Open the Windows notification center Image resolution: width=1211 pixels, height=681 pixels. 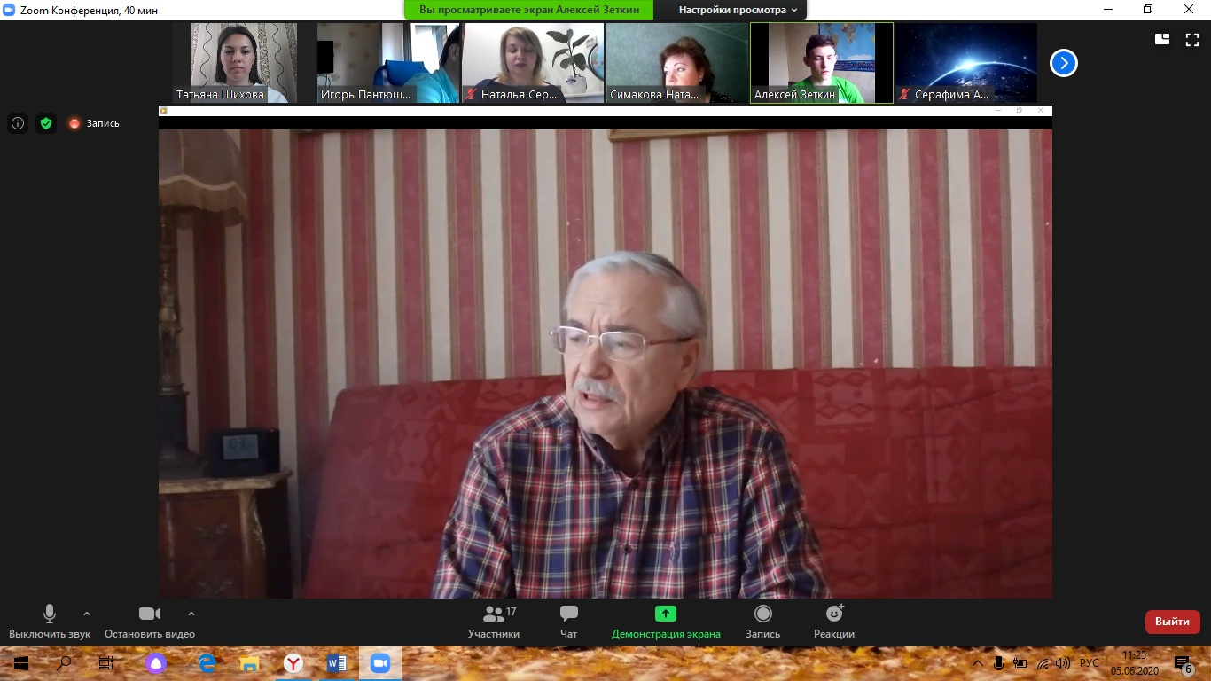[x=1182, y=663]
